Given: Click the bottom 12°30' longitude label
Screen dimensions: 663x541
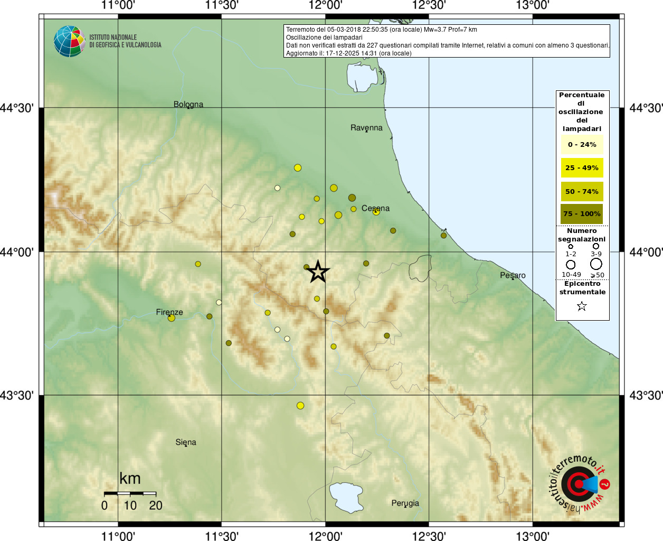Looking at the screenshot, I should 429,536.
